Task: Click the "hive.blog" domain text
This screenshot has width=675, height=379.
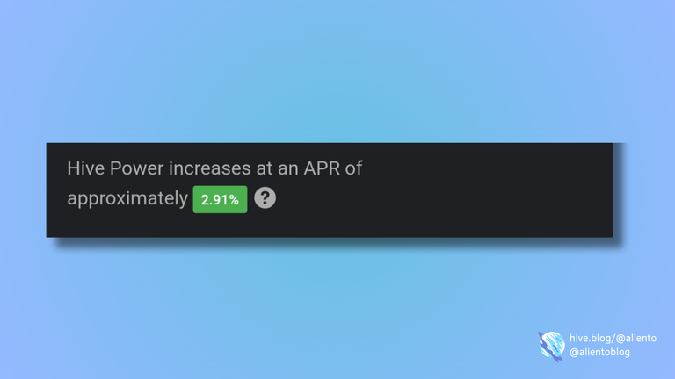Action: [x=590, y=338]
